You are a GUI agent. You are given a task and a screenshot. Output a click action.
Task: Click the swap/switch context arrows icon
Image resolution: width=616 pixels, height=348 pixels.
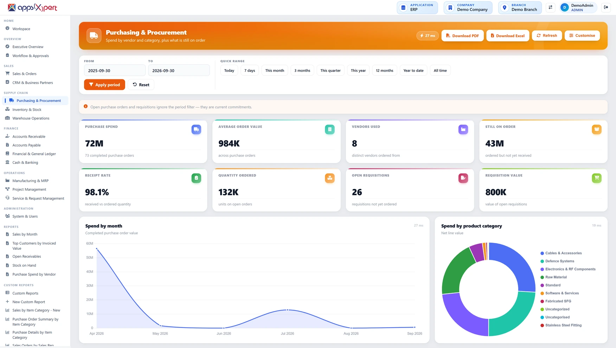(550, 7)
